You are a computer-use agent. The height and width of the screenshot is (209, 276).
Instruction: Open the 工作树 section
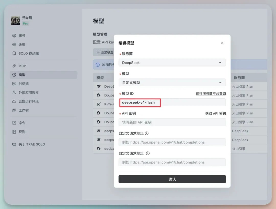pyautogui.click(x=43, y=110)
